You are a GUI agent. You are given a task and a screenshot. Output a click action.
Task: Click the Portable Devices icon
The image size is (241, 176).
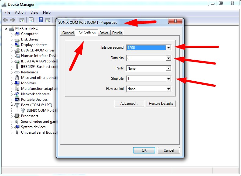(x=17, y=100)
